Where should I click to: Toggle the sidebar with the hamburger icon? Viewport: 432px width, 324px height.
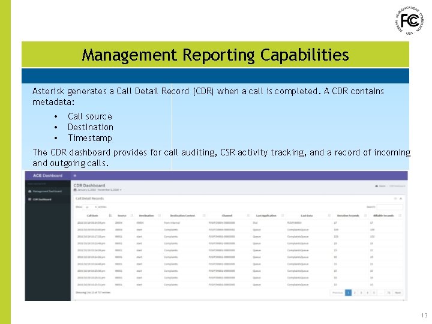tap(74, 175)
